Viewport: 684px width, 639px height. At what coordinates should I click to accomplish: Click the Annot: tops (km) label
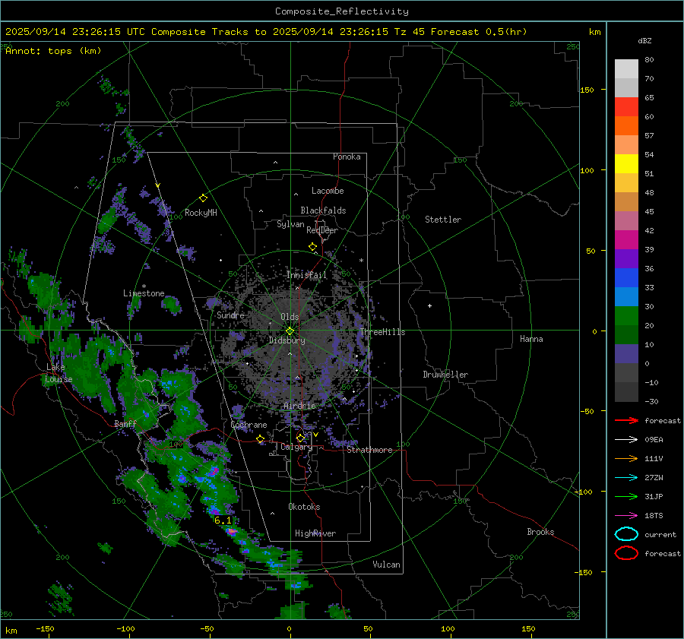[53, 51]
